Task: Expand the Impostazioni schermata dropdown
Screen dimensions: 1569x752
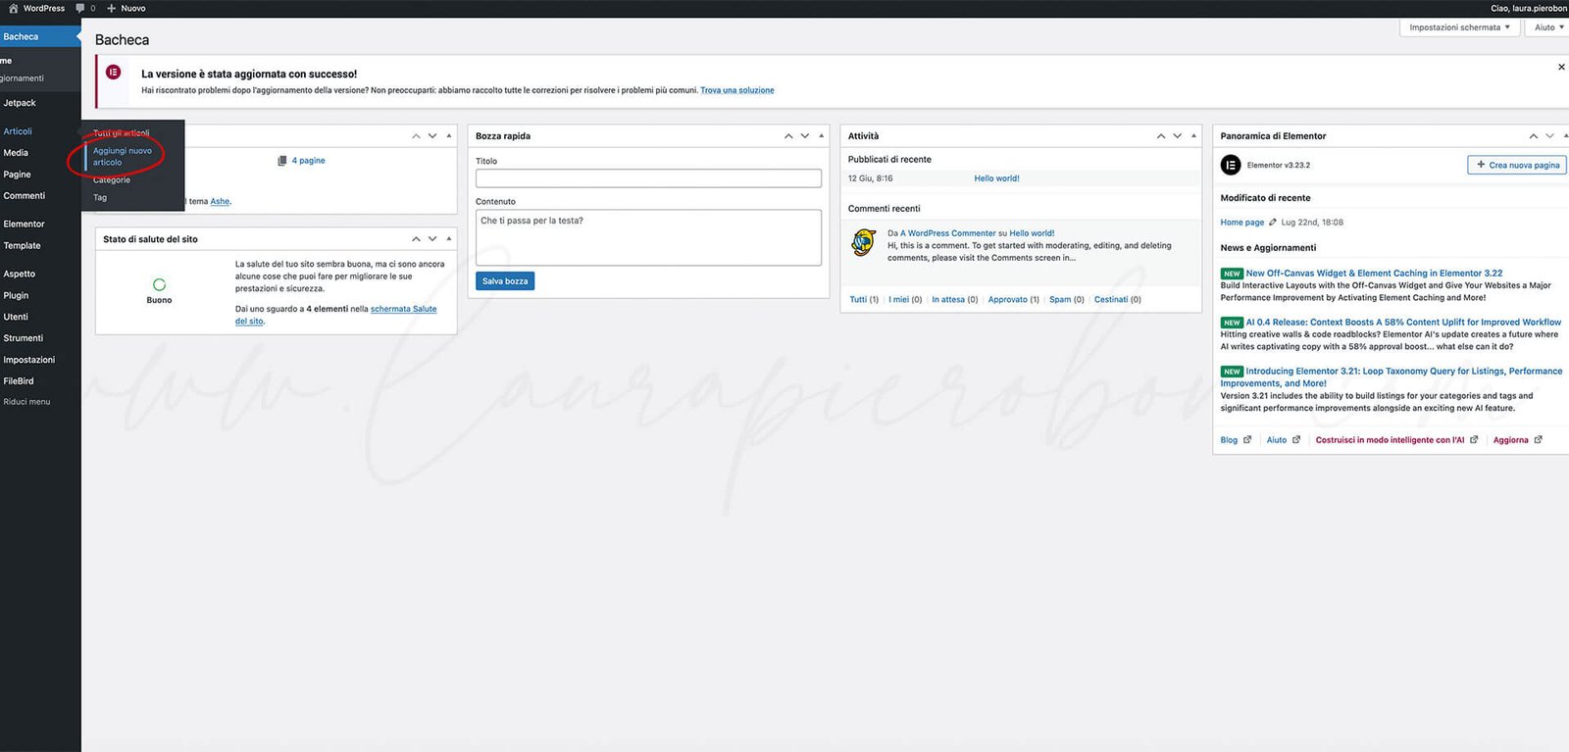Action: point(1459,27)
